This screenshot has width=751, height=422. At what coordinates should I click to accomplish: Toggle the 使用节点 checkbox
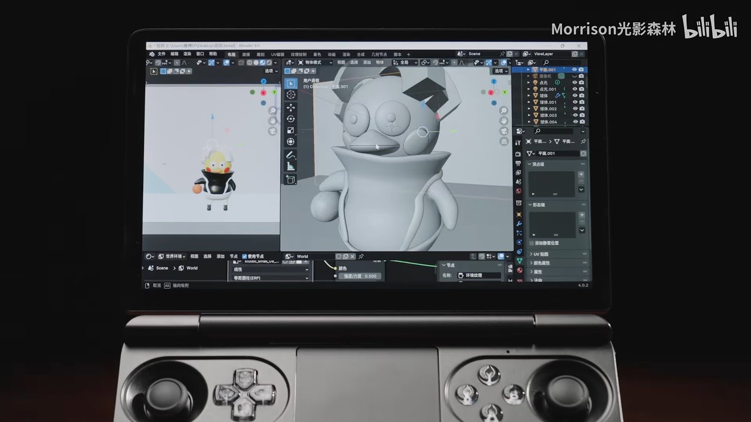245,256
